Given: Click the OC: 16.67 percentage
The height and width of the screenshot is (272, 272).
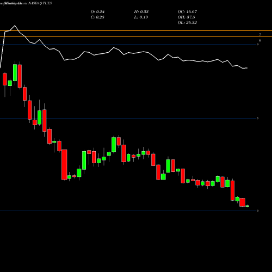Looking at the screenshot, I should [x=187, y=11].
